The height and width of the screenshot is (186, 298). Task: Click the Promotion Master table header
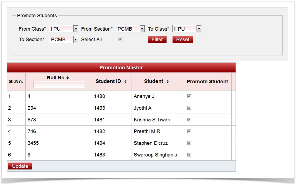pos(121,68)
